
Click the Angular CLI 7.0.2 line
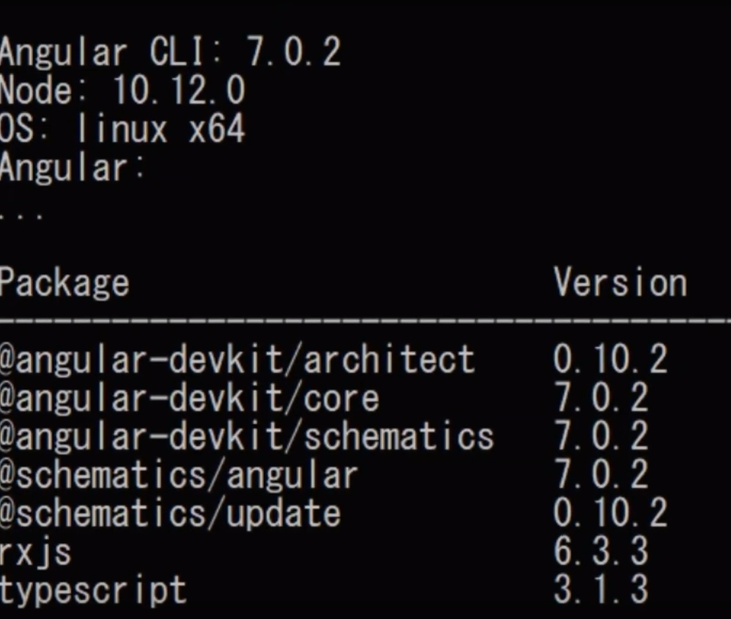170,52
